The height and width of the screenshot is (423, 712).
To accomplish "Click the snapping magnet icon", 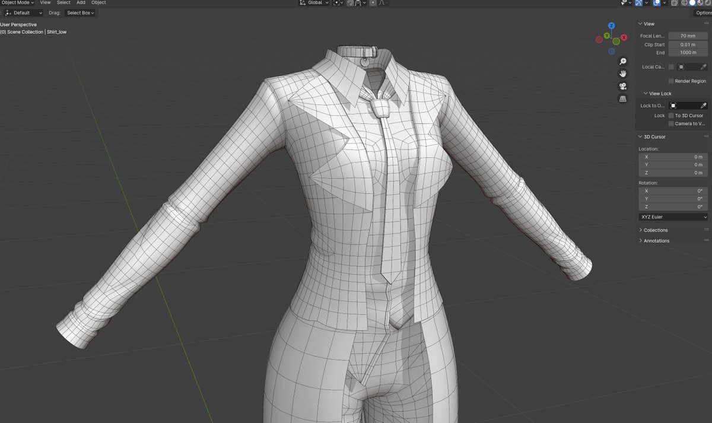I will 351,3.
